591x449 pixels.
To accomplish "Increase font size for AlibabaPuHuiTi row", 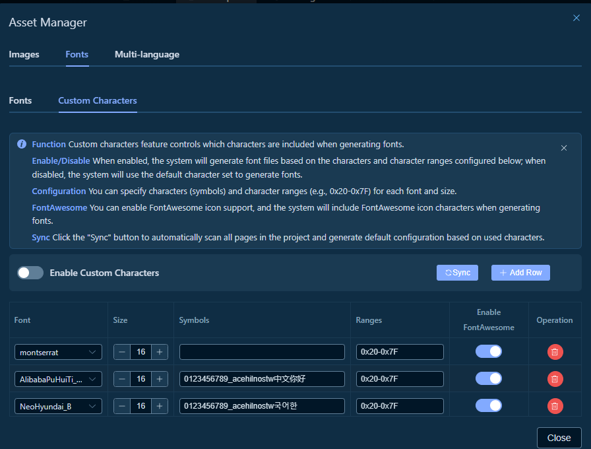I will click(x=160, y=378).
